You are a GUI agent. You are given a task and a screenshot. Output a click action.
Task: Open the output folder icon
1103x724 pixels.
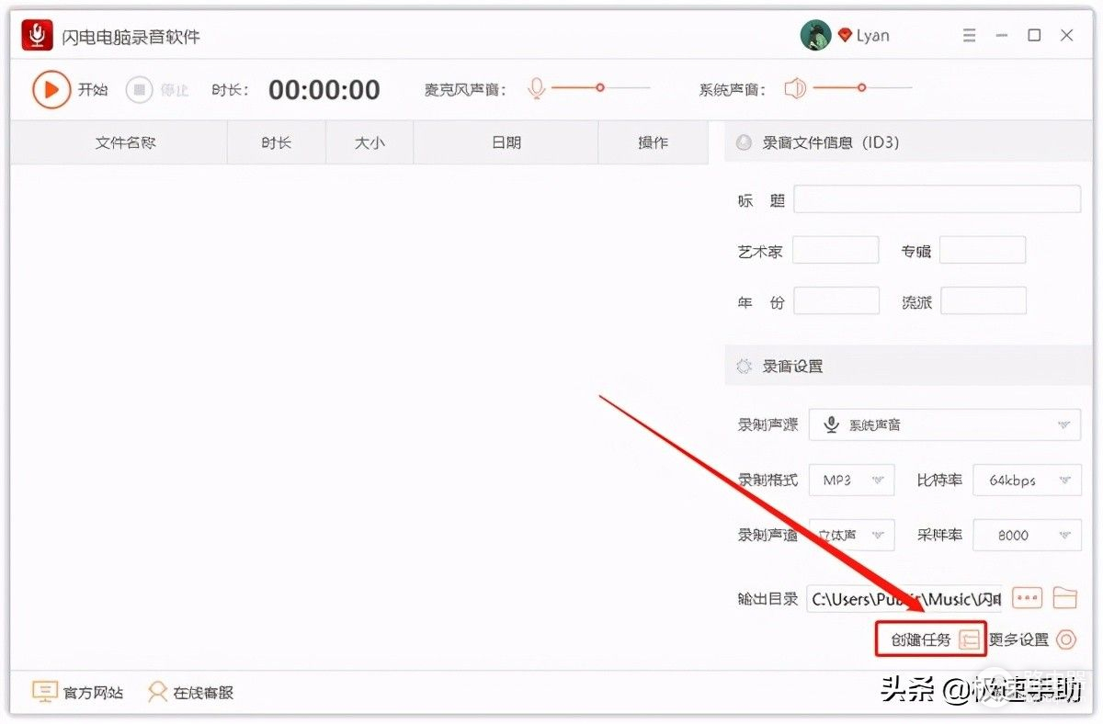tap(1064, 598)
